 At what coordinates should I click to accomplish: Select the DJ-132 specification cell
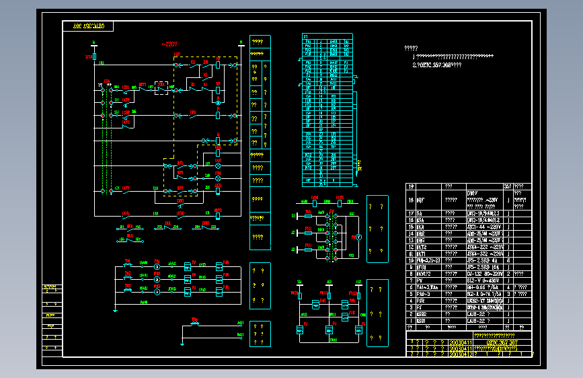(x=485, y=274)
